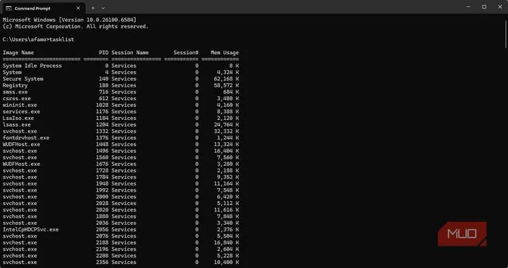Click the fontdrvhost.exe process name
Image resolution: width=508 pixels, height=268 pixels.
click(26, 138)
